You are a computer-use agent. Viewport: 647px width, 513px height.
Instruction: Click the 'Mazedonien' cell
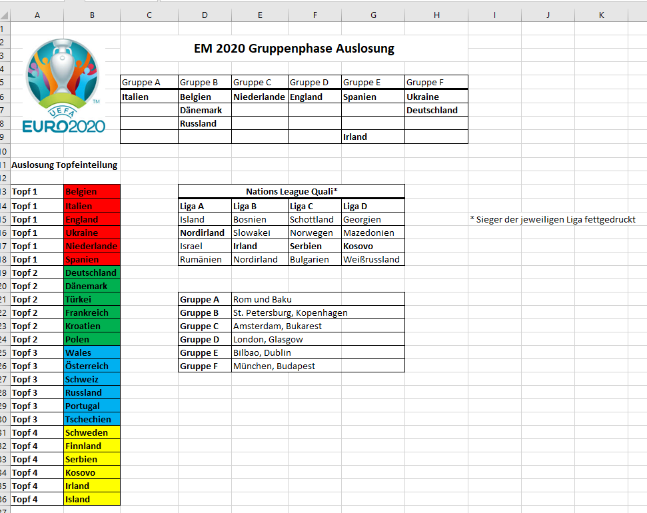pyautogui.click(x=373, y=233)
